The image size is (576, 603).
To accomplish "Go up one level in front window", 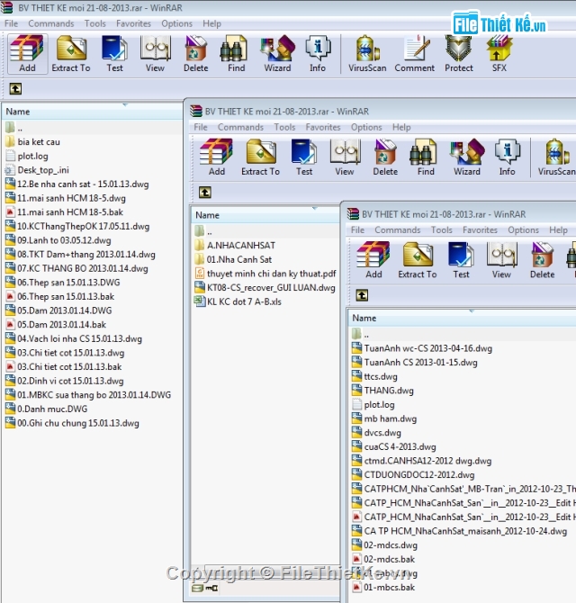I will click(362, 295).
